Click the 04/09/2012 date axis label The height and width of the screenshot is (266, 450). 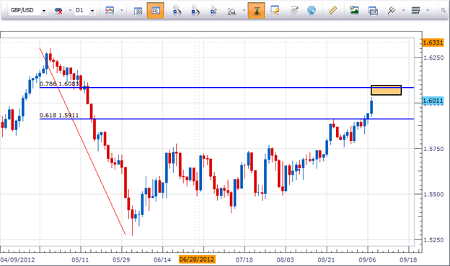pyautogui.click(x=17, y=260)
